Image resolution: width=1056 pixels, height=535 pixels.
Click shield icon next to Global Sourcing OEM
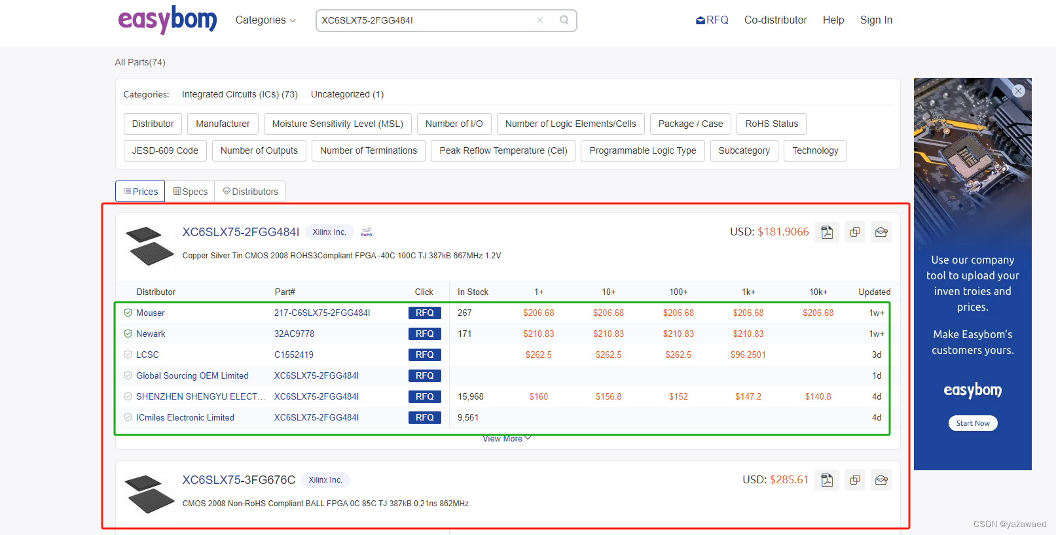pyautogui.click(x=128, y=375)
